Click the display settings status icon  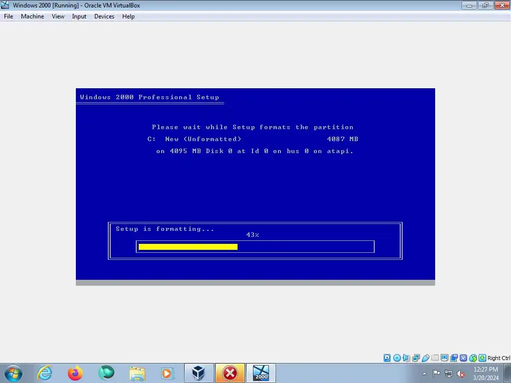(x=444, y=358)
